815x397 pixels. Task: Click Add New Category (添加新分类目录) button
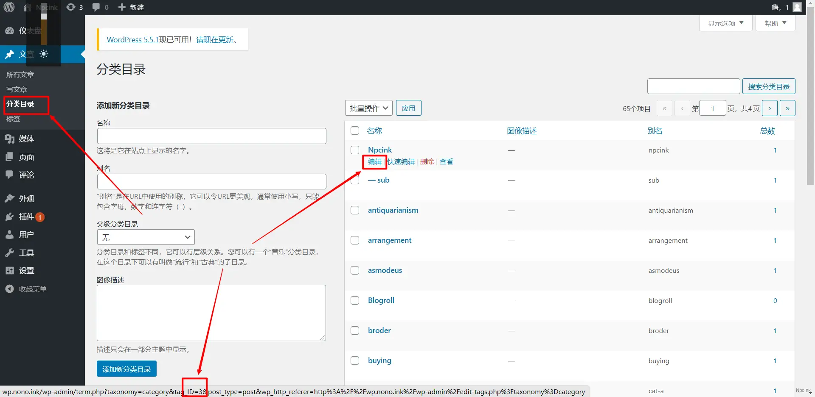coord(126,369)
